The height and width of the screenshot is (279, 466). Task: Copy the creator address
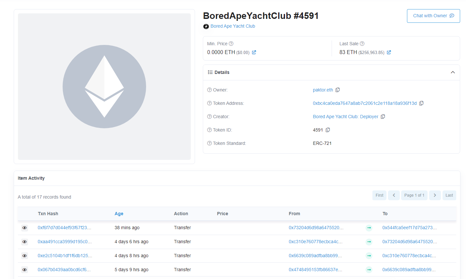[383, 117]
